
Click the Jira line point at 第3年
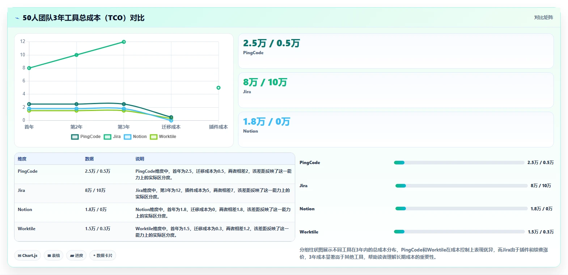point(124,42)
